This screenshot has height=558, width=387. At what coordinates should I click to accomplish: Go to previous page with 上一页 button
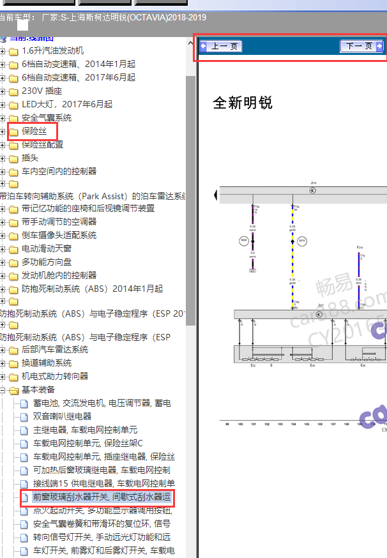pyautogui.click(x=221, y=46)
